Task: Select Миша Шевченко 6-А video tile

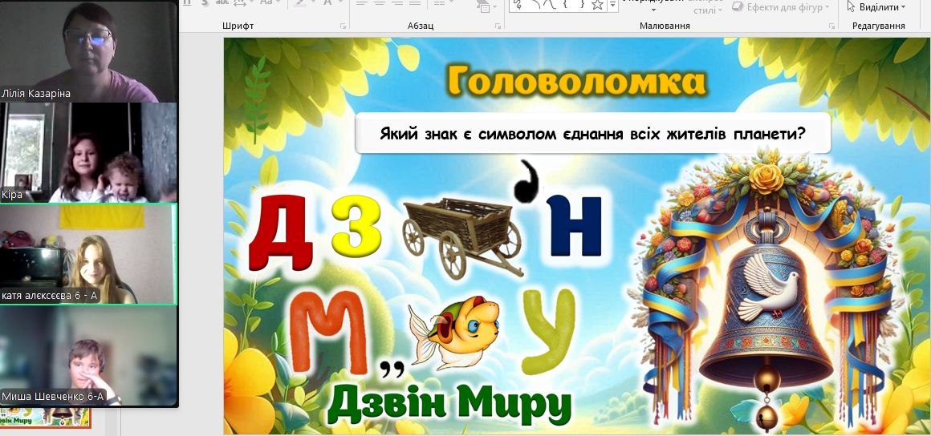Action: coord(88,355)
